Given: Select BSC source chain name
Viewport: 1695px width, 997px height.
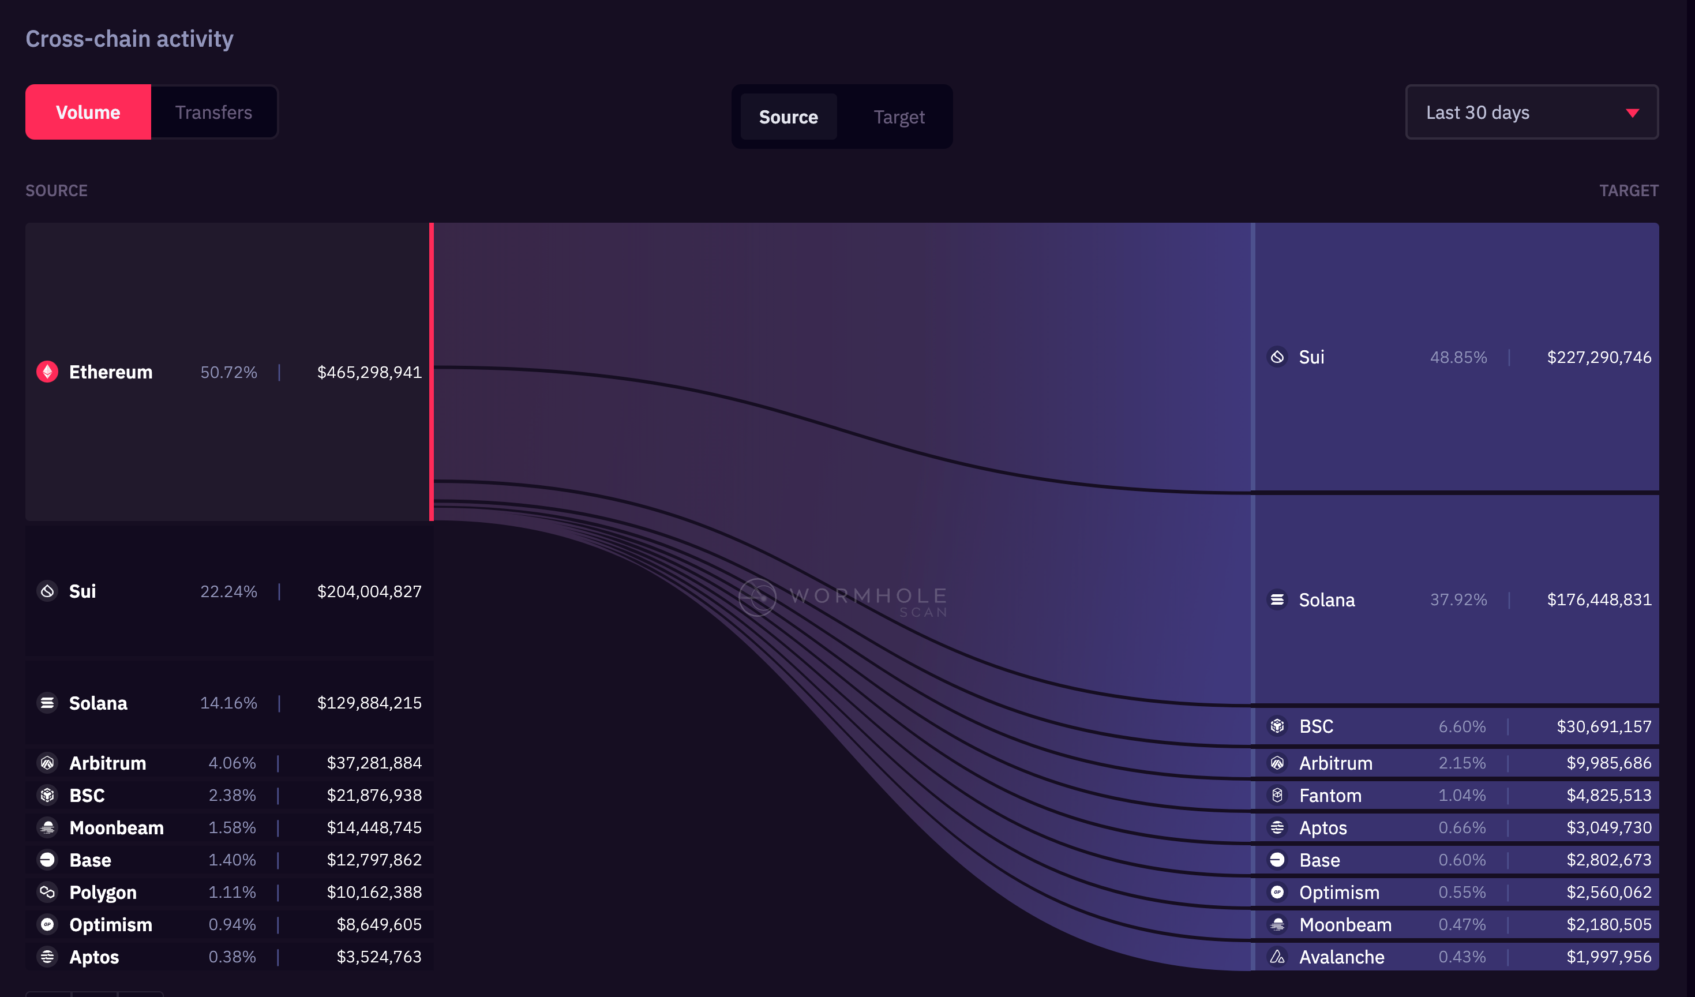Looking at the screenshot, I should pos(87,795).
